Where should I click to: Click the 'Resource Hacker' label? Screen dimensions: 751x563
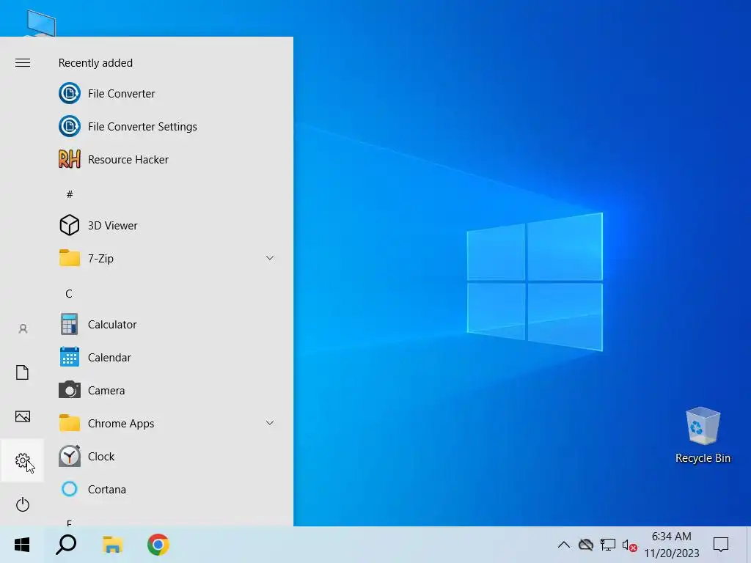(x=128, y=159)
